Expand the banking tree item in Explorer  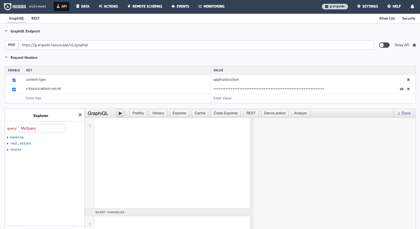[8, 137]
